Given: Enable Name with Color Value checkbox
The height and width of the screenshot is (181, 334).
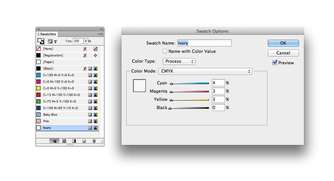Looking at the screenshot, I should pyautogui.click(x=165, y=51).
